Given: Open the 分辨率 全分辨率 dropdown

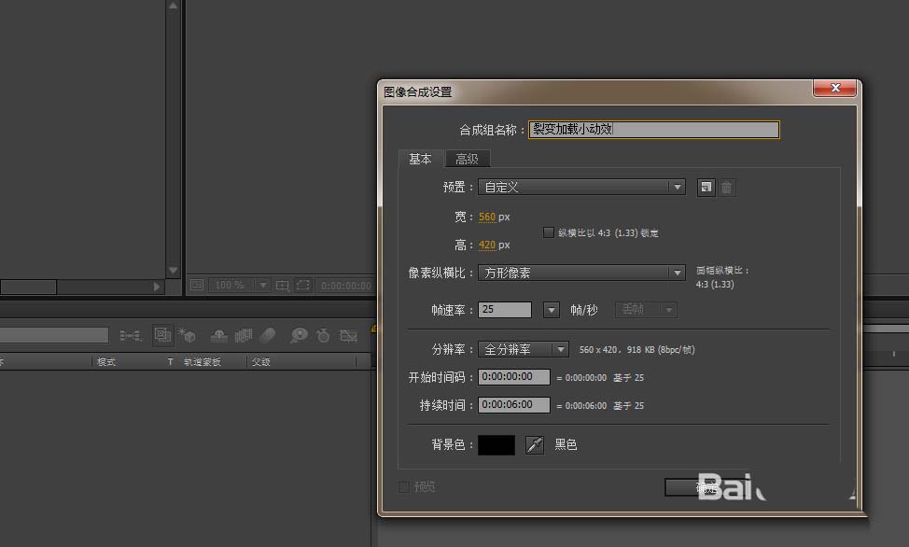Looking at the screenshot, I should [523, 349].
